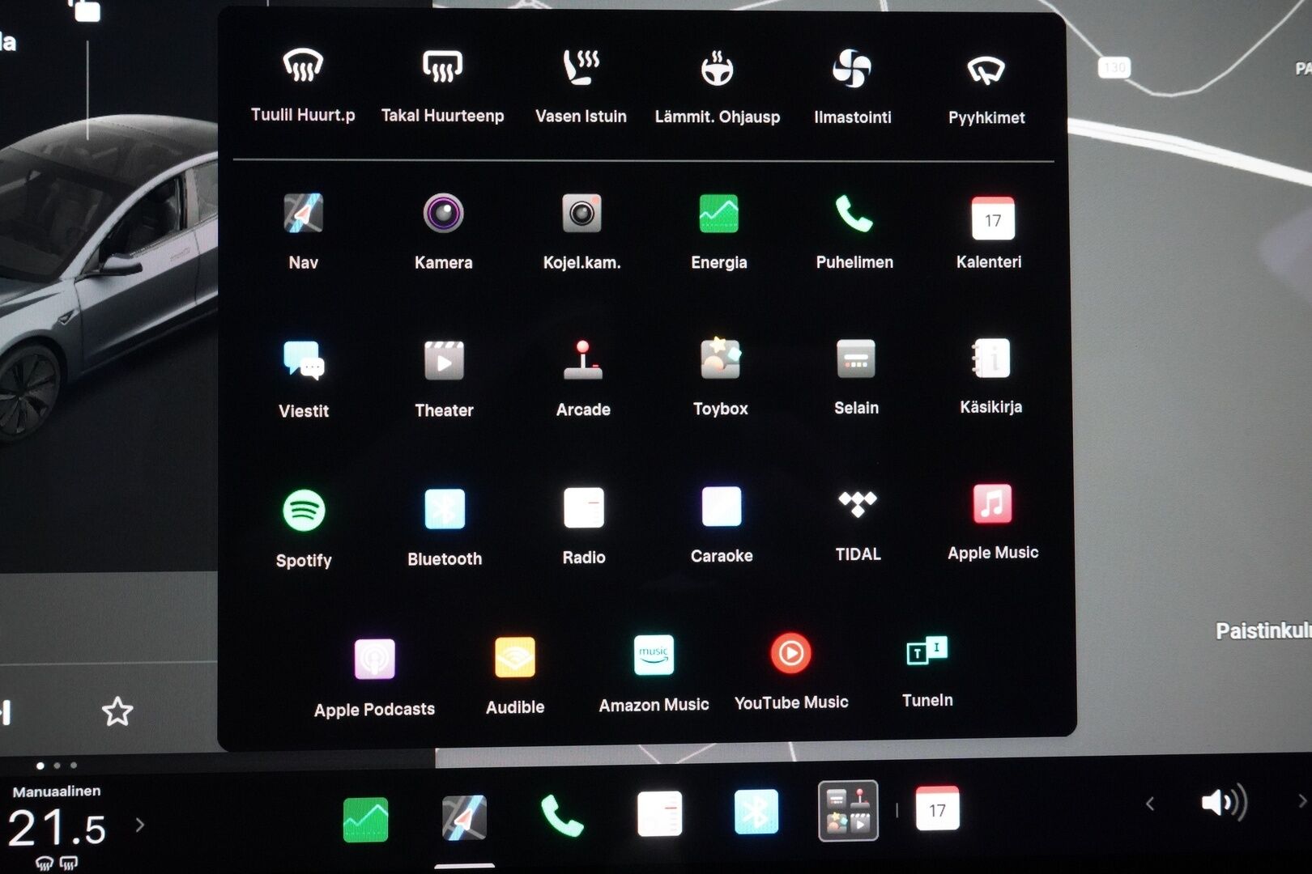Open the Puhelimen phone app in the grid
Screen dimensions: 1312x874
point(854,231)
